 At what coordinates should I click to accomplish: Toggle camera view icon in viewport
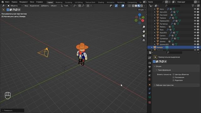point(144,36)
